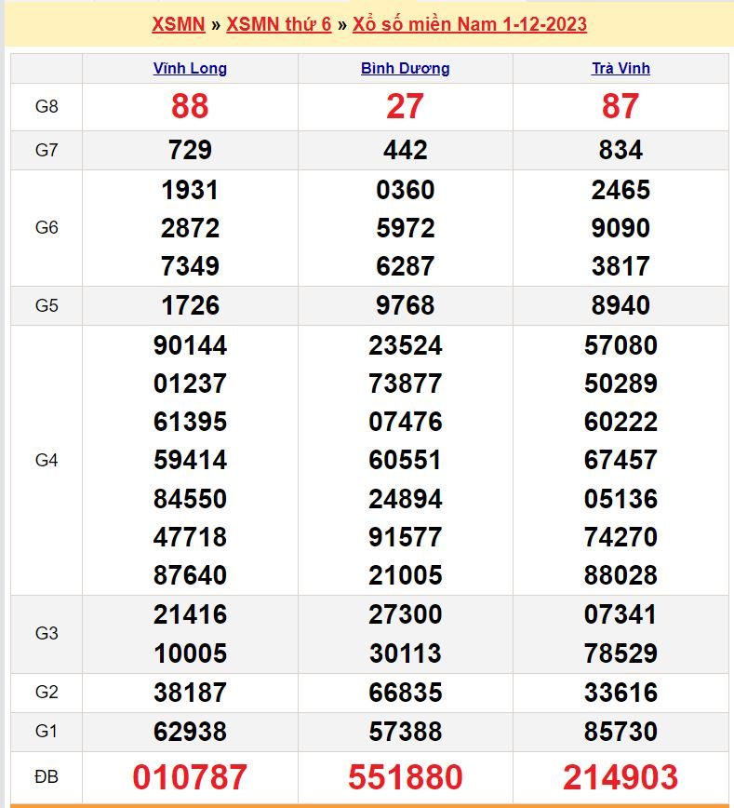Click G7 result 729

[190, 150]
